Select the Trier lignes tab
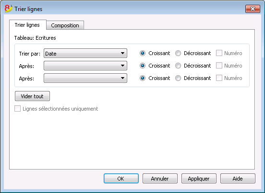265x193 pixels. point(27,25)
